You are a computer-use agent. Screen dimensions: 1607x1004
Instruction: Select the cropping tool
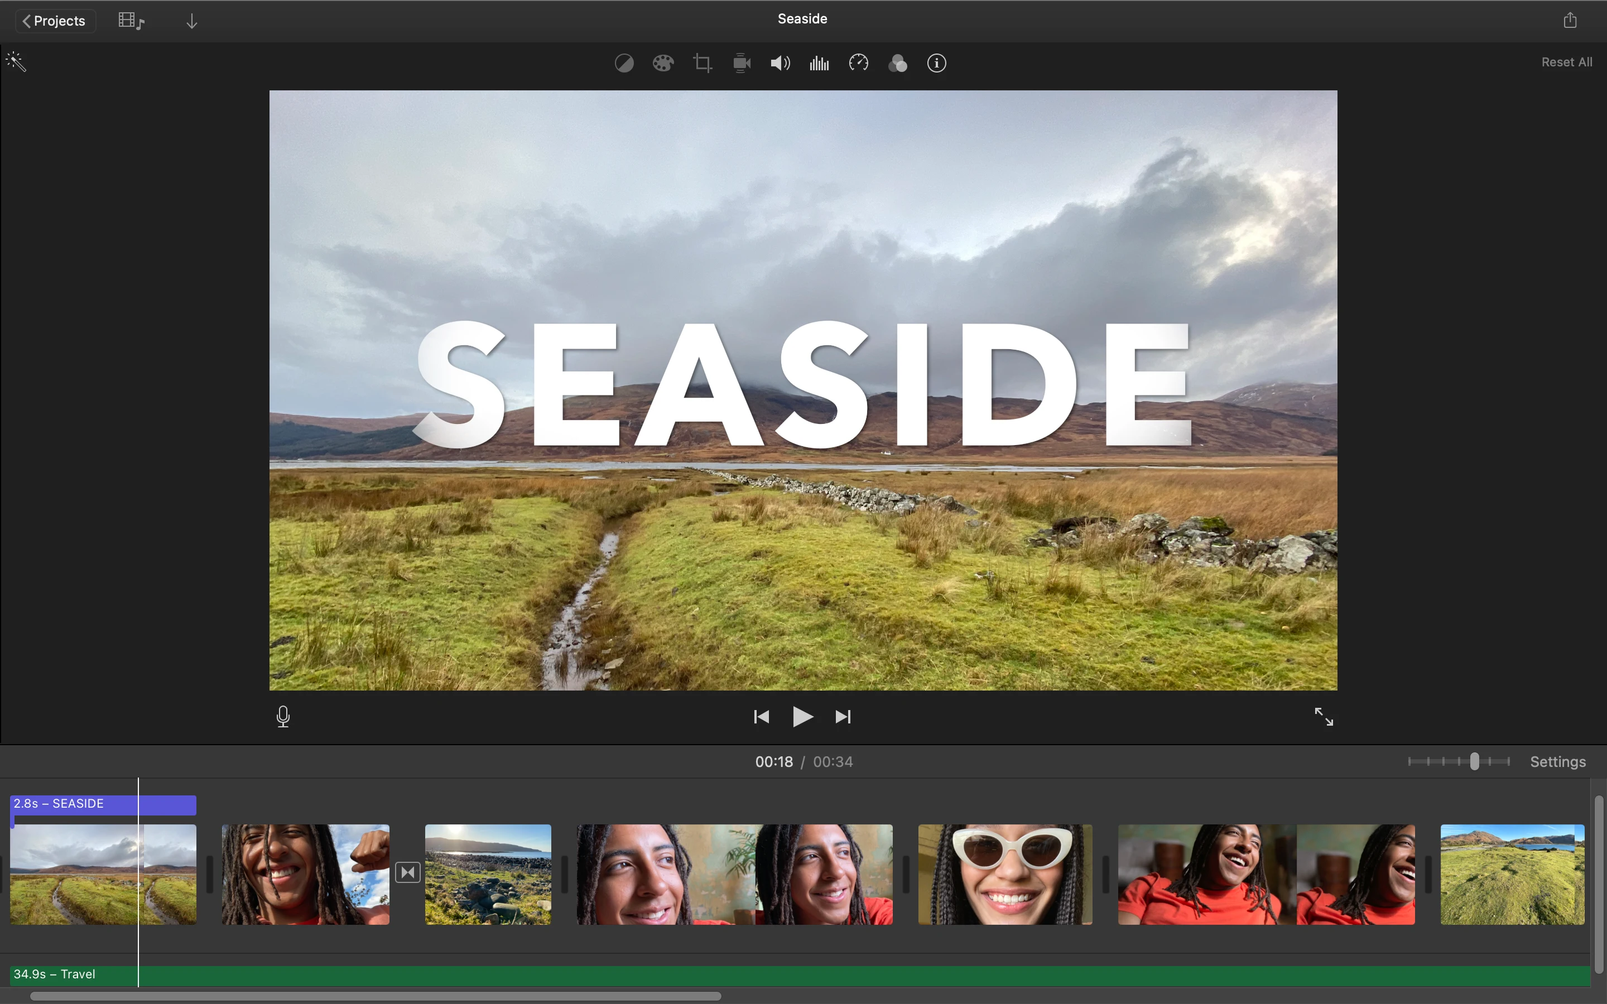[701, 62]
